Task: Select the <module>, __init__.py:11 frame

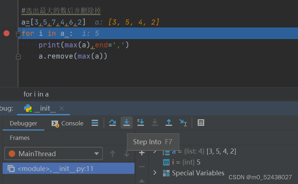Action: point(69,168)
